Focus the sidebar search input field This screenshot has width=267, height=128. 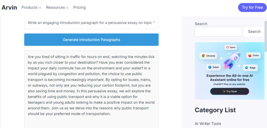point(218,32)
